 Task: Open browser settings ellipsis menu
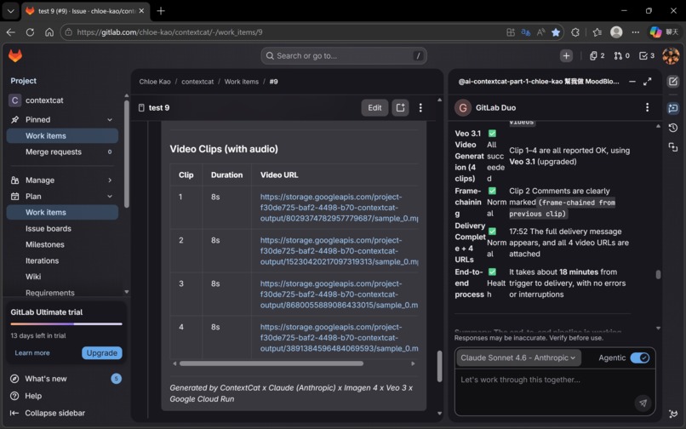point(635,32)
